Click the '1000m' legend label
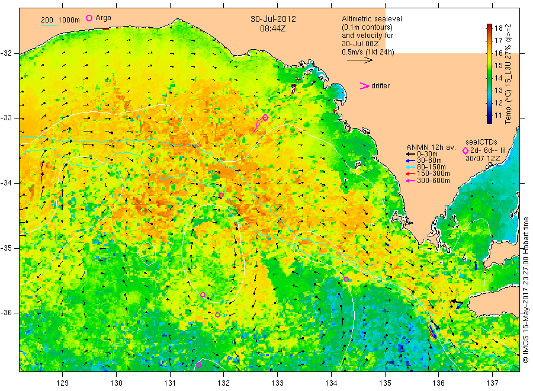Viewport: 533px width, 391px height. pos(69,20)
